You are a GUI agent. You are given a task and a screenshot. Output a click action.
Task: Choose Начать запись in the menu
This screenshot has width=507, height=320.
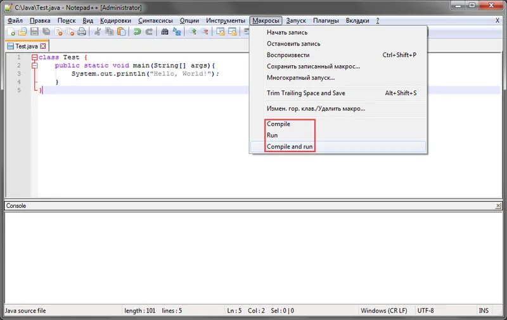click(x=338, y=32)
